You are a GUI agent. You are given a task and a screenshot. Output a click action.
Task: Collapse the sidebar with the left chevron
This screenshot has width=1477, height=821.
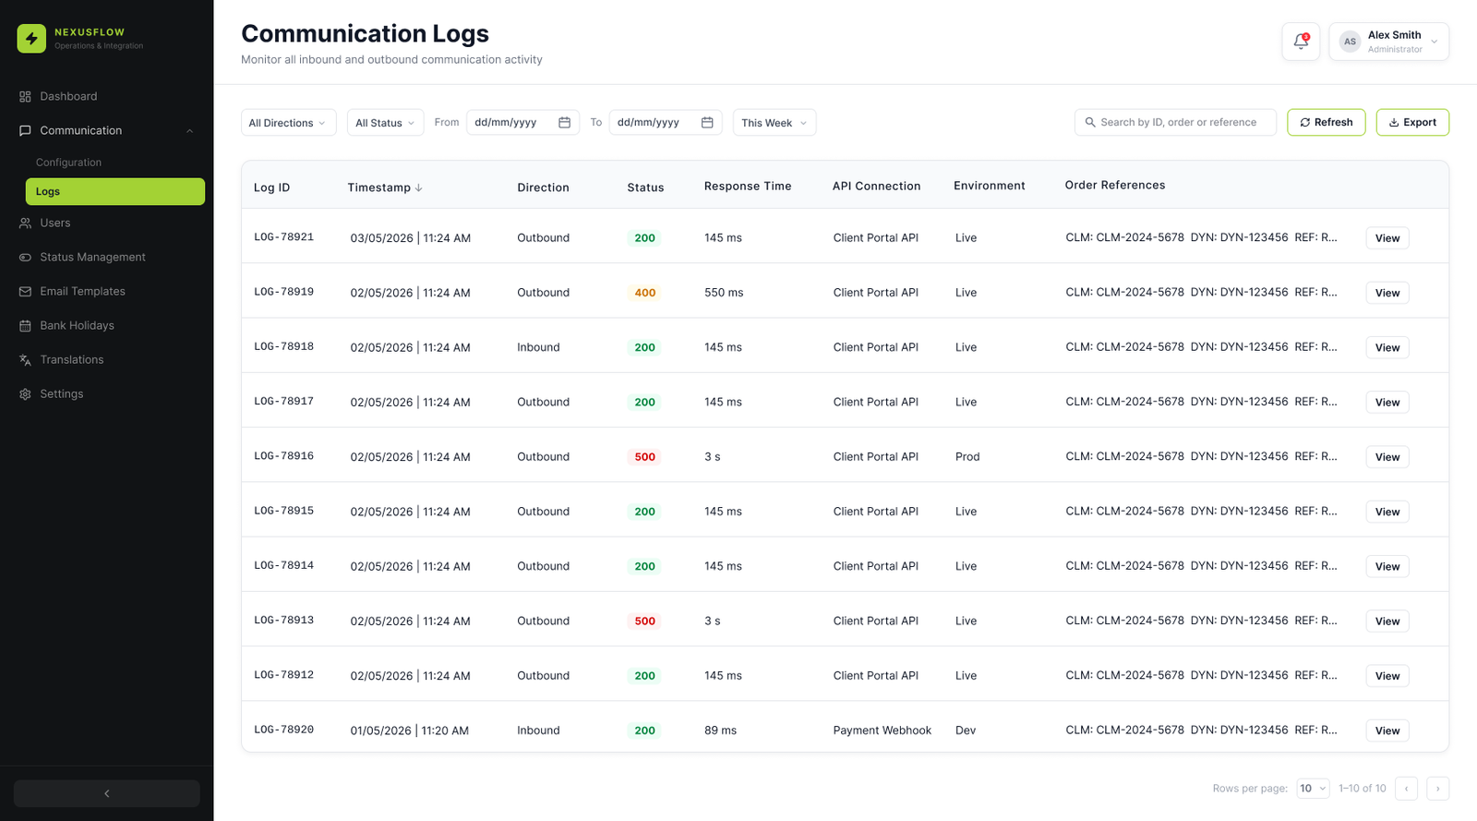point(107,793)
